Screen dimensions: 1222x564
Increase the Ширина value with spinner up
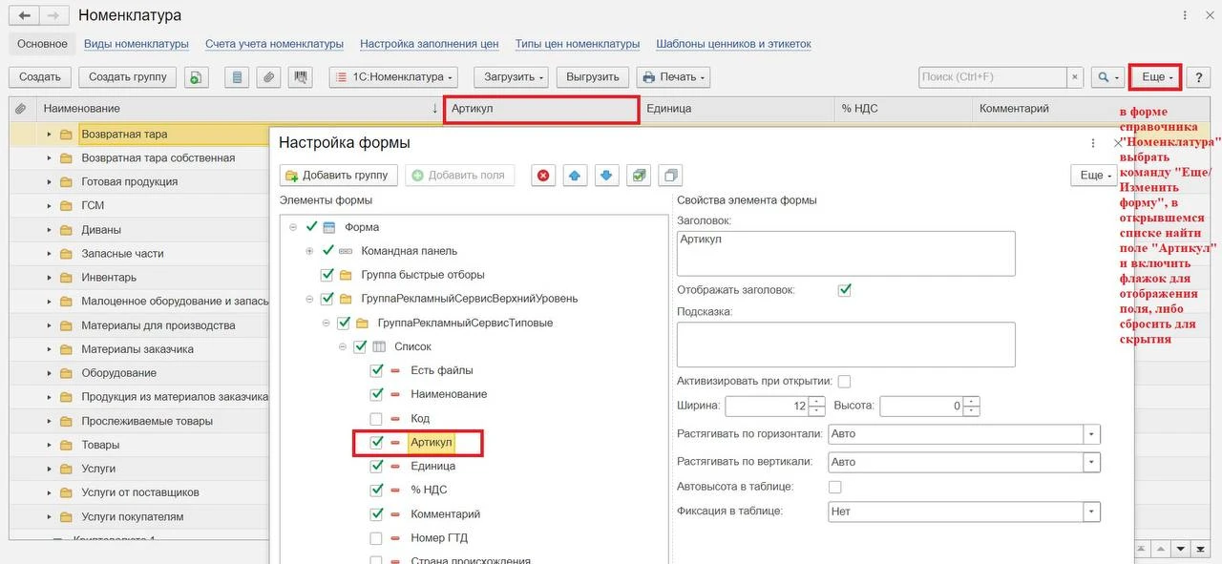click(817, 402)
